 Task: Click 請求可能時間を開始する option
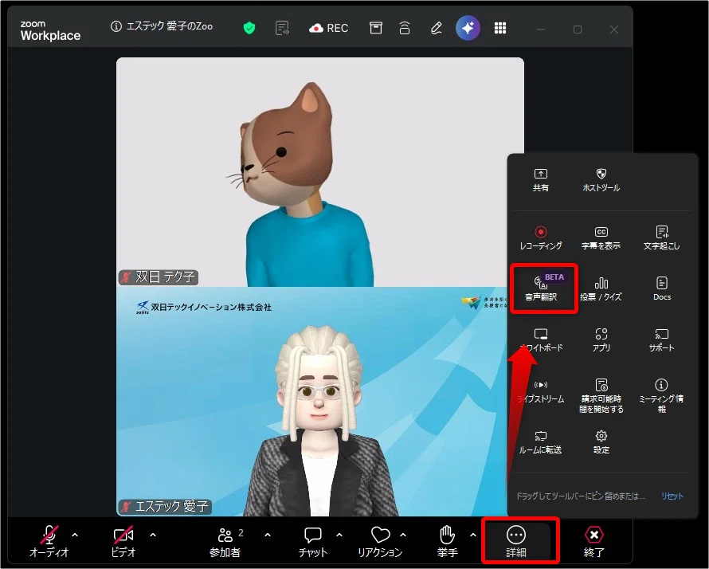pos(601,397)
